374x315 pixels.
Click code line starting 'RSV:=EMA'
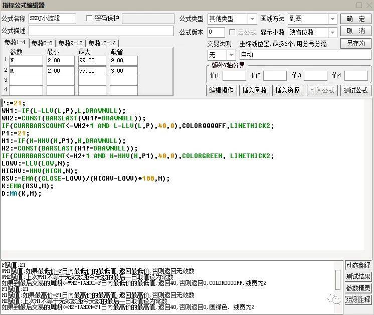(x=86, y=179)
